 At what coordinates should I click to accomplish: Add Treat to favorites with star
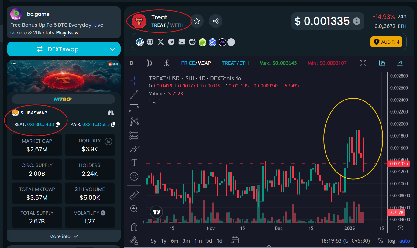tap(197, 21)
